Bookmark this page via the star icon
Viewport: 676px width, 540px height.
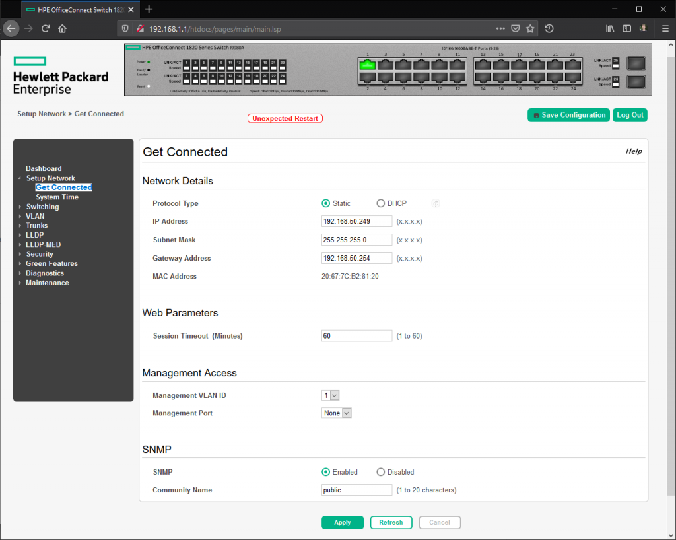tap(530, 28)
